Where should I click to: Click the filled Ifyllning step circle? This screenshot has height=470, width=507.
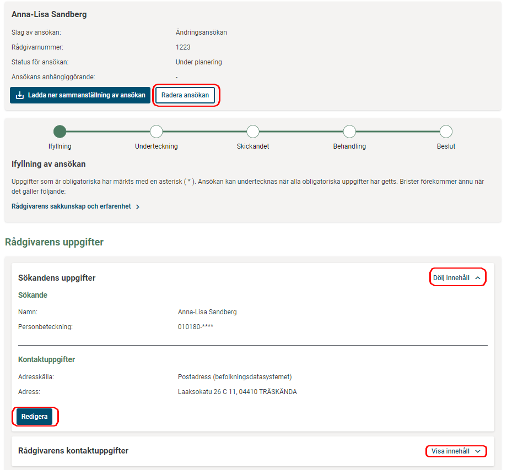coord(60,132)
